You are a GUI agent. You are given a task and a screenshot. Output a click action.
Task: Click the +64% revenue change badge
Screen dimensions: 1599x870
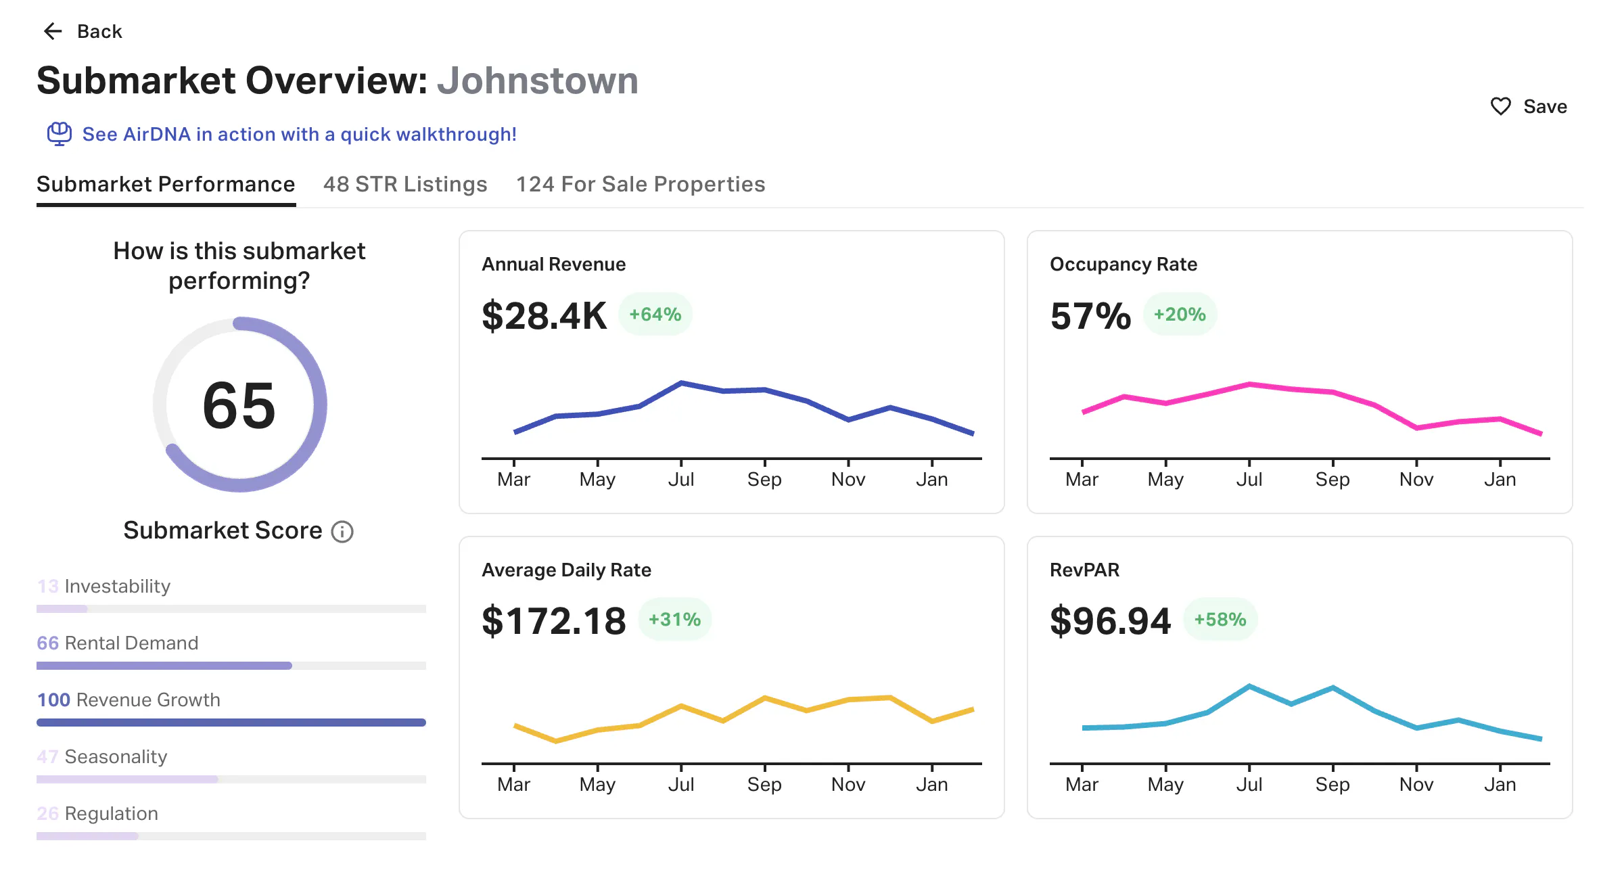click(655, 315)
